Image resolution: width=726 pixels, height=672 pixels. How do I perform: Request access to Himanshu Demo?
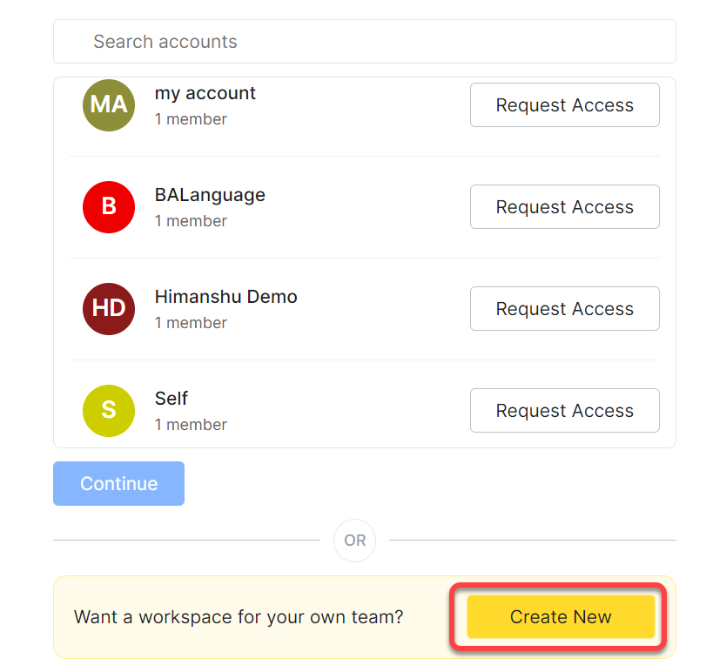[564, 309]
